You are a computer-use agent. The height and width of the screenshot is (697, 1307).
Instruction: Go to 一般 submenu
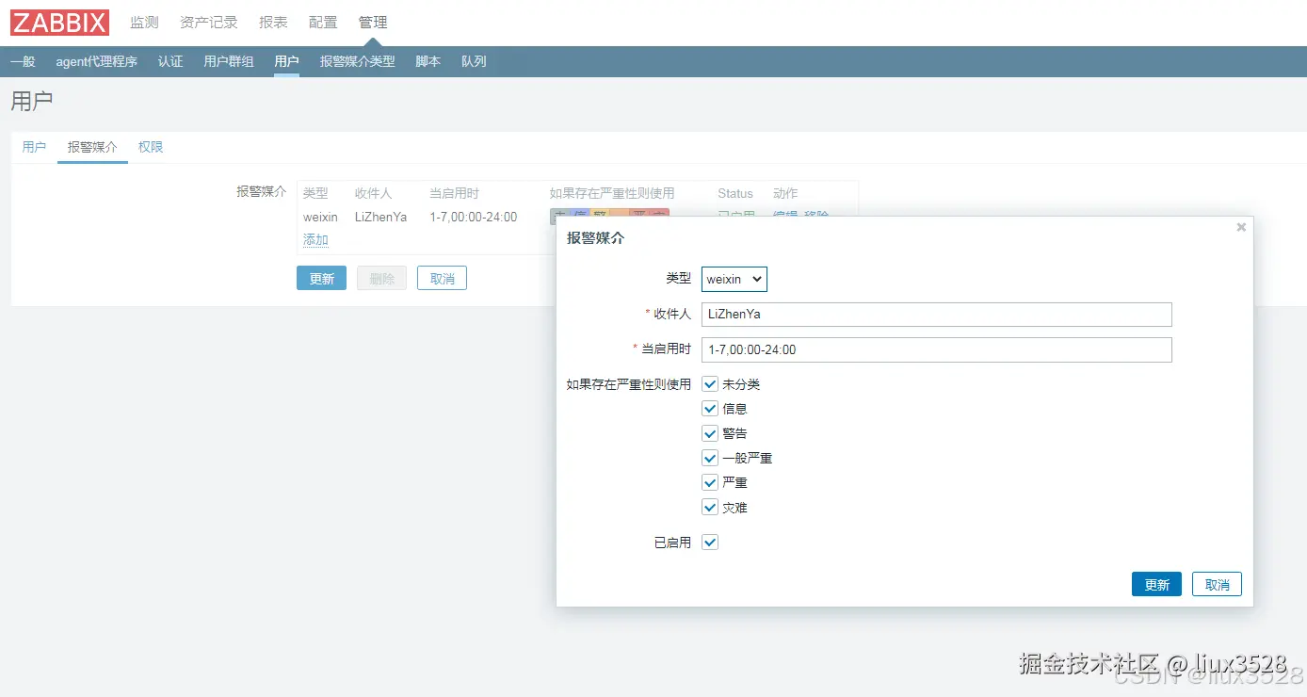(x=23, y=61)
